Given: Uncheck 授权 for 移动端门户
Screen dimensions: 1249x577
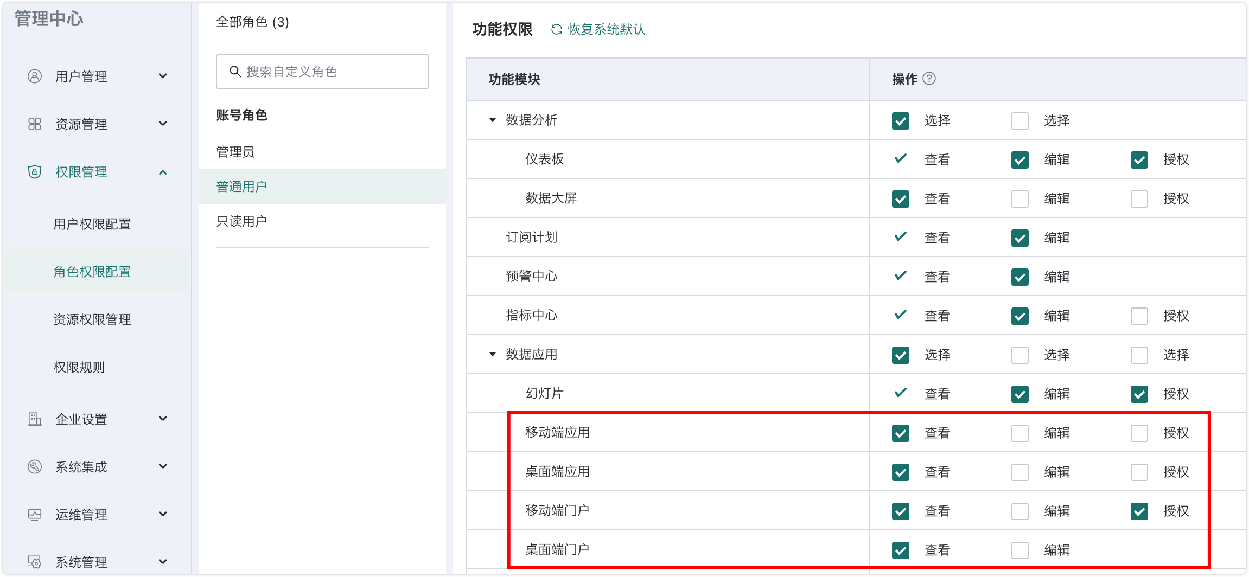Looking at the screenshot, I should pos(1139,511).
